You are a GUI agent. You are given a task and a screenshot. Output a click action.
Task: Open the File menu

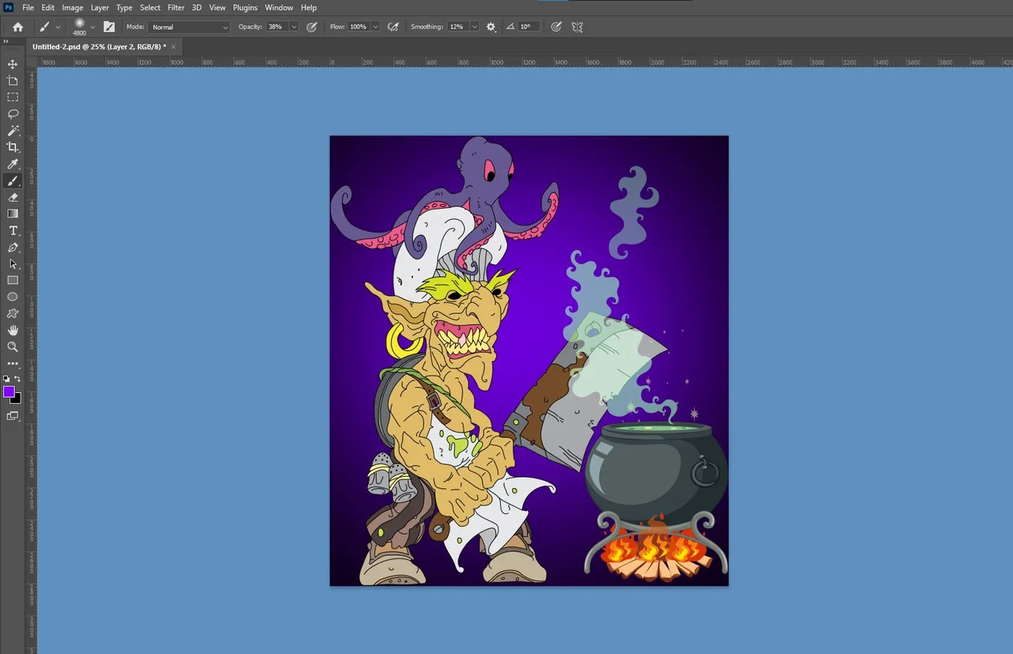[28, 8]
